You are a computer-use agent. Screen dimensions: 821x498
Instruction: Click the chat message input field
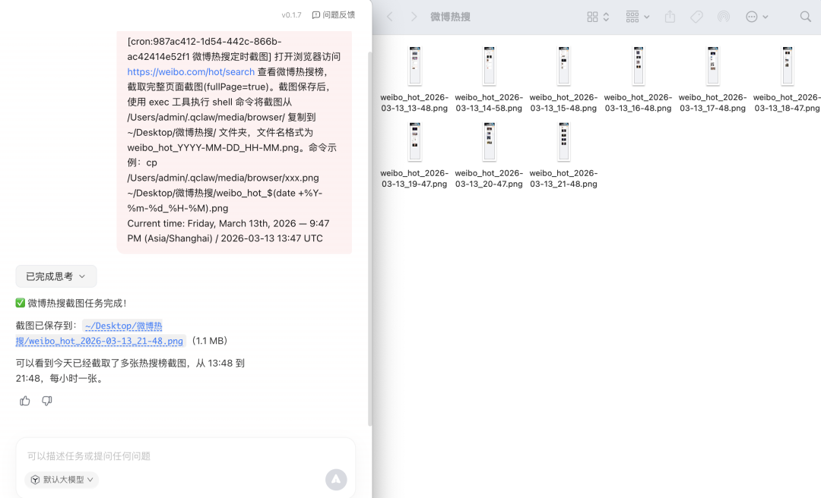(182, 456)
